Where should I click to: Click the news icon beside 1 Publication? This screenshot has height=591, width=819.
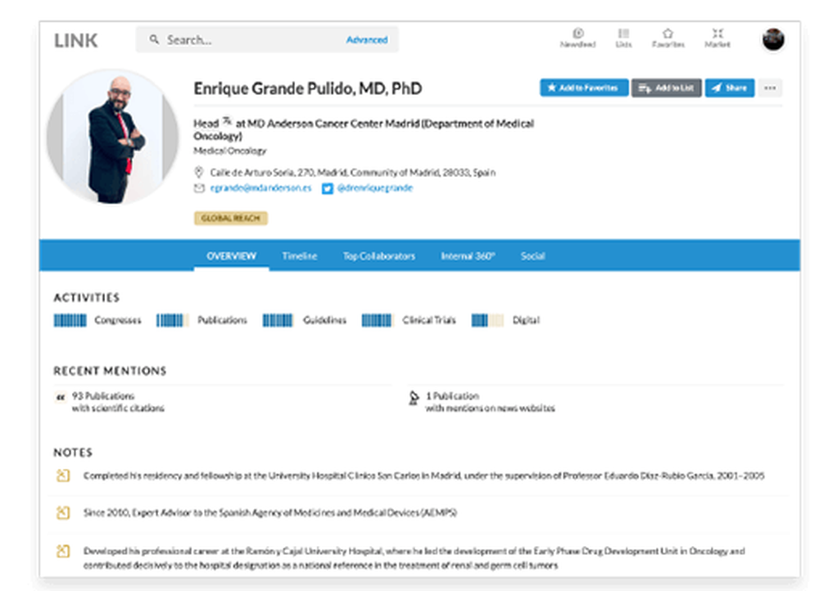(x=414, y=398)
